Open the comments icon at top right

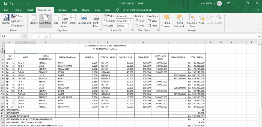pos(257,10)
